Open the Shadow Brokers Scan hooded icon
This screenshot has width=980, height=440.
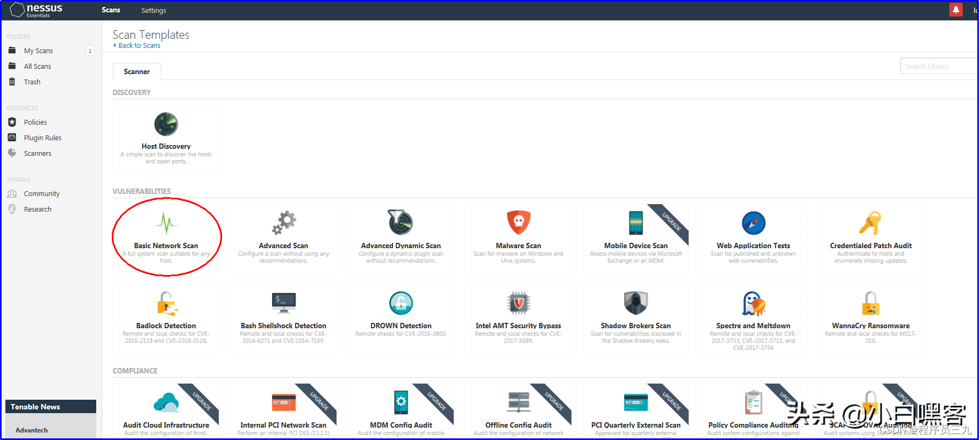[x=636, y=303]
